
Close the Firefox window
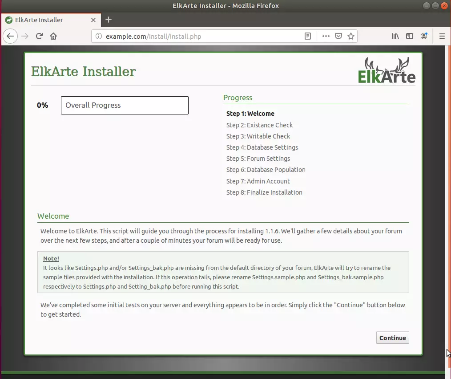tap(444, 6)
